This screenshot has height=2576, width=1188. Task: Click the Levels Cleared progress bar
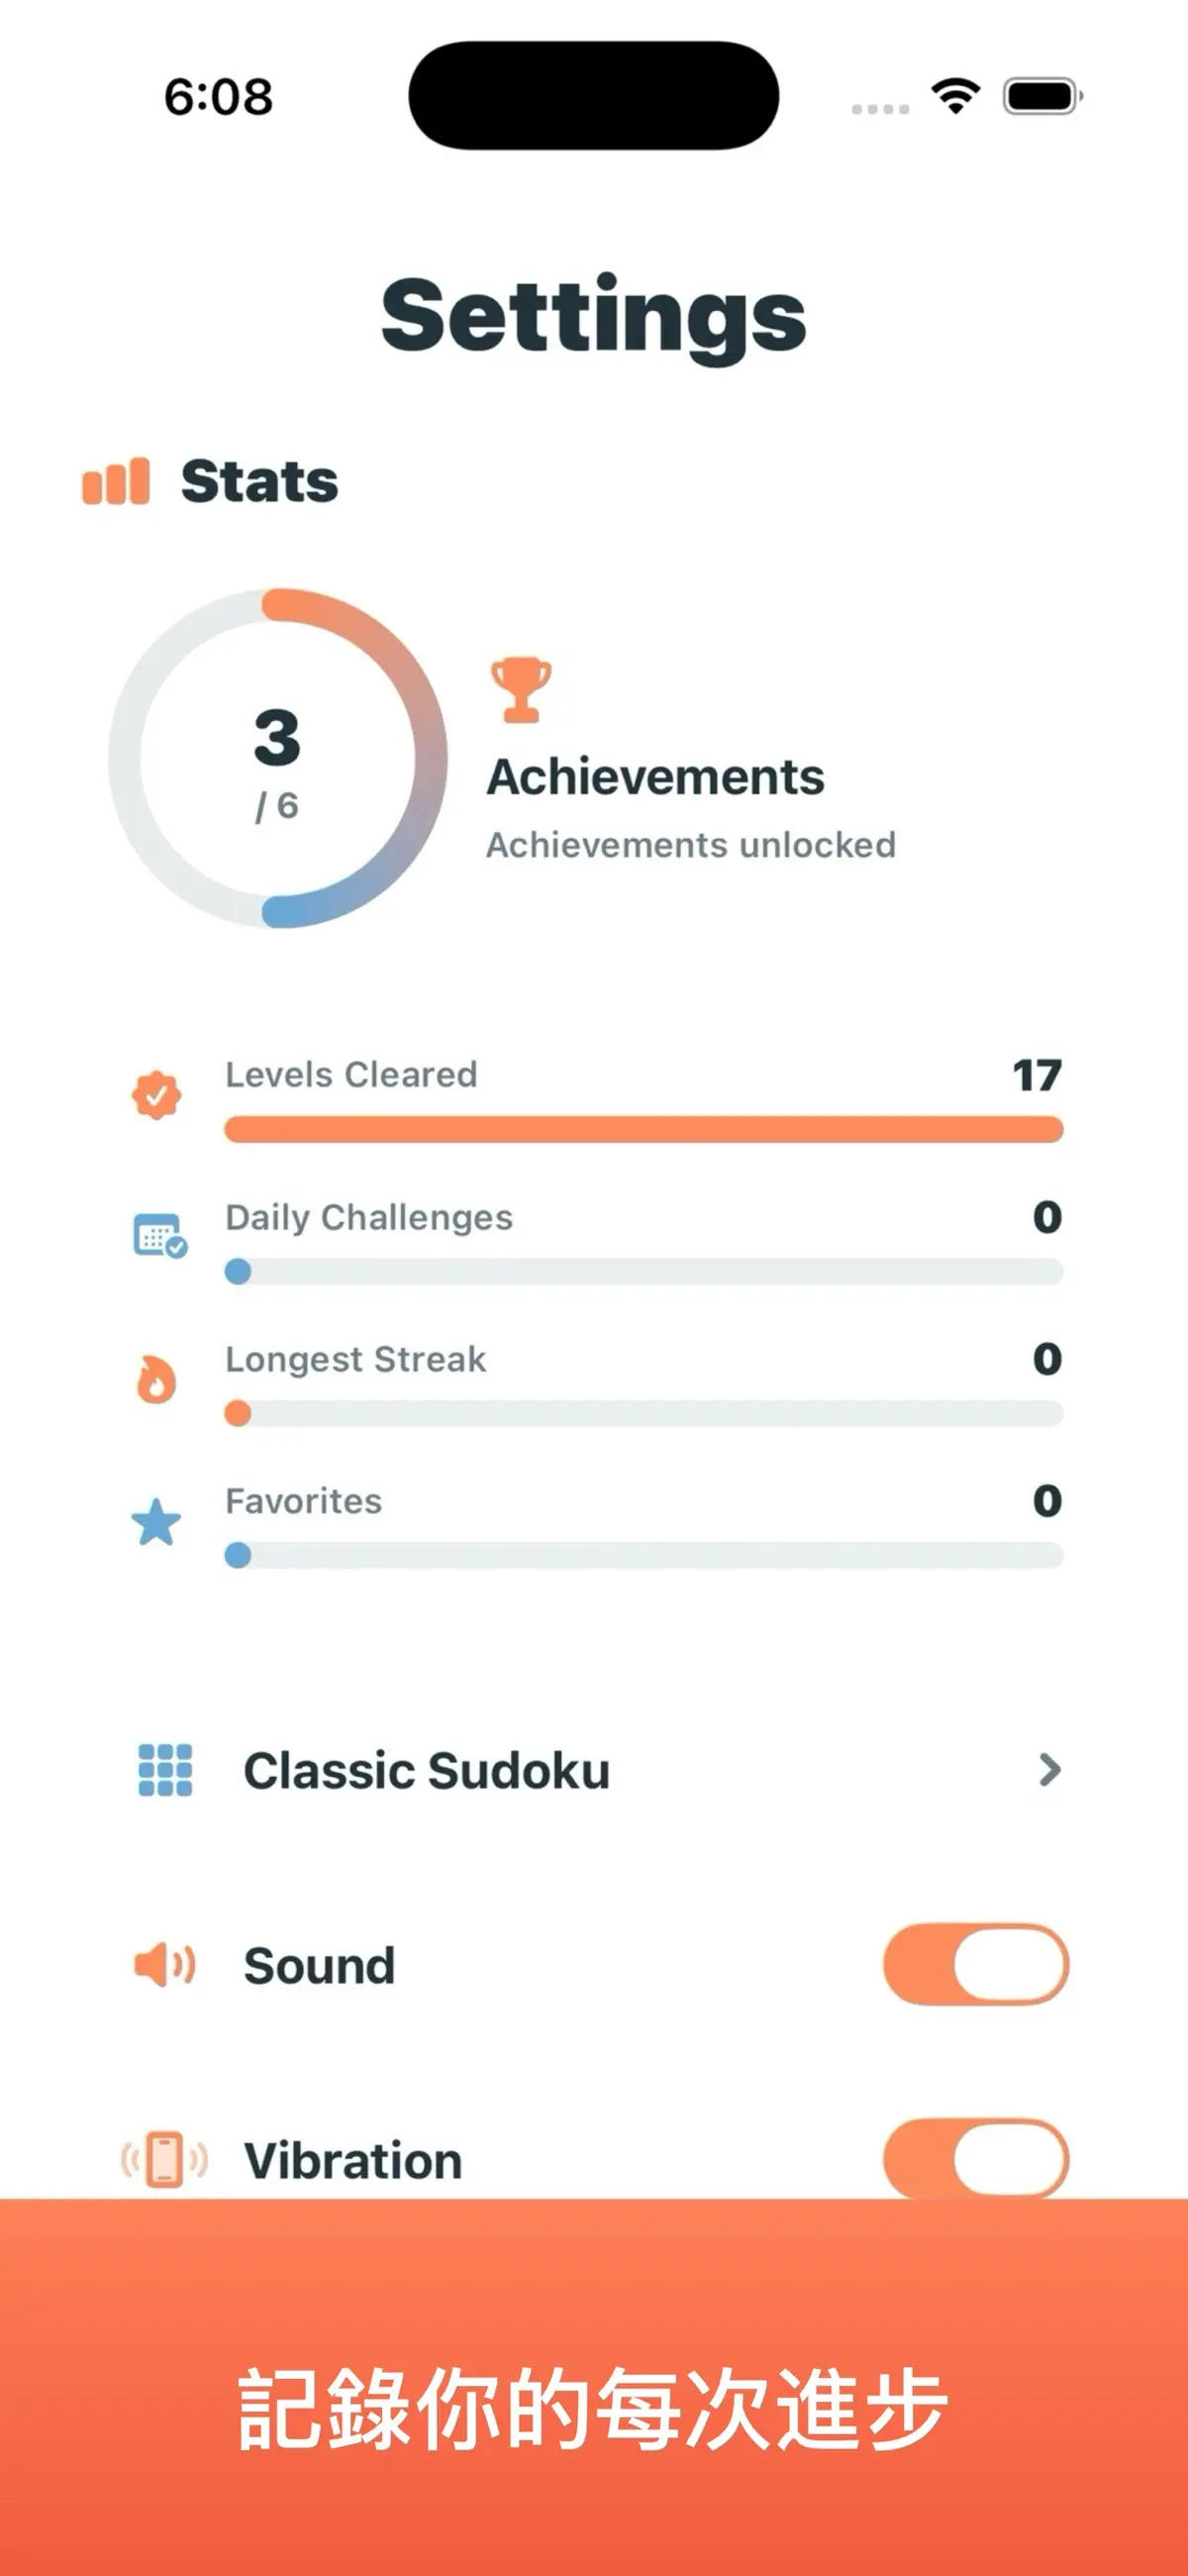click(x=644, y=1130)
